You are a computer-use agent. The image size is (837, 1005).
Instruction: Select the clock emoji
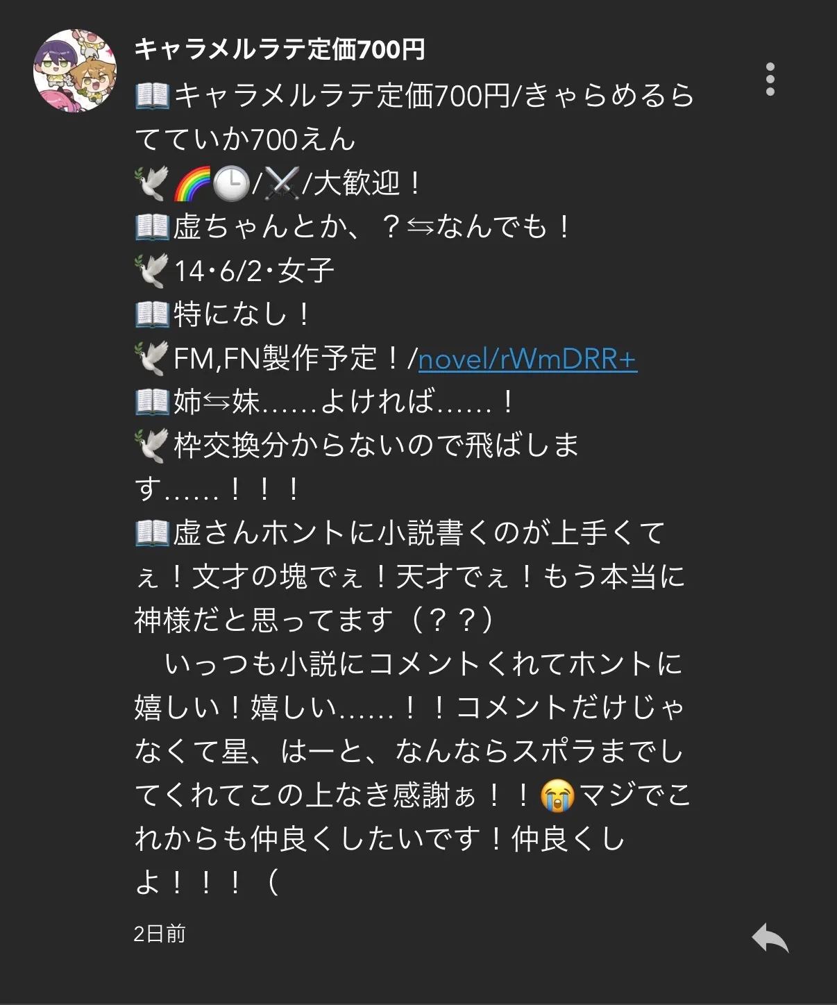tap(230, 184)
